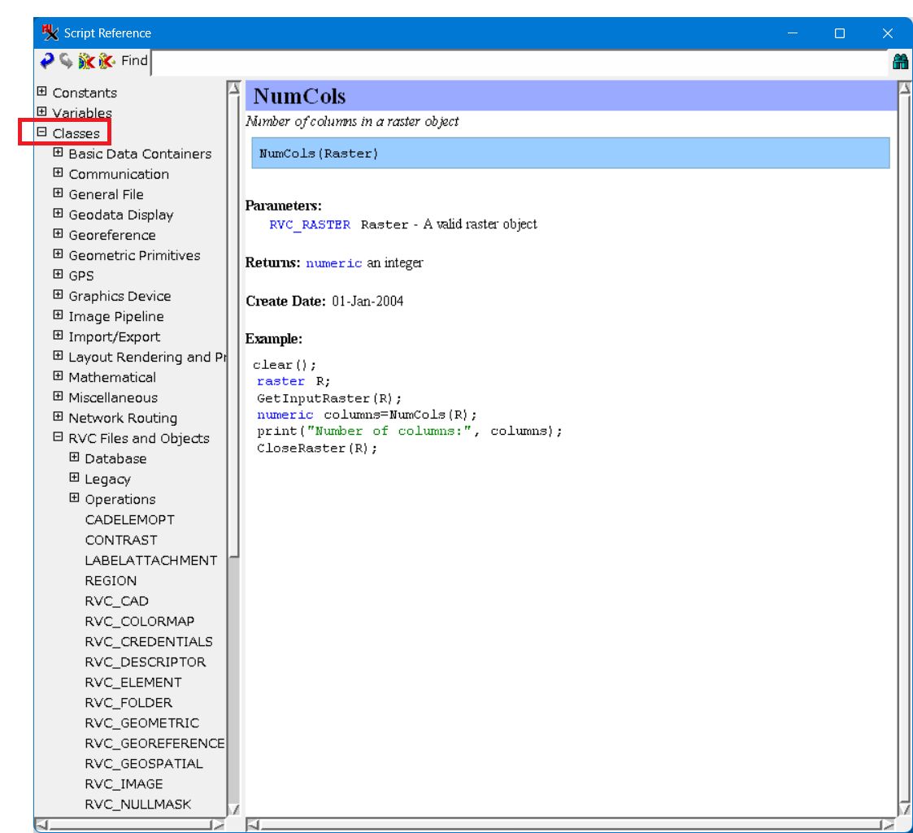The height and width of the screenshot is (833, 913).
Task: Follow the RVC_RASTER parameter type link
Action: click(x=310, y=224)
